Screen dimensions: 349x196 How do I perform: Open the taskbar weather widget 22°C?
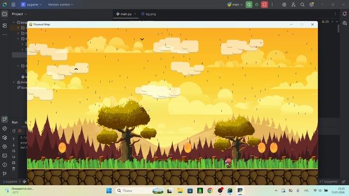(x=20, y=191)
